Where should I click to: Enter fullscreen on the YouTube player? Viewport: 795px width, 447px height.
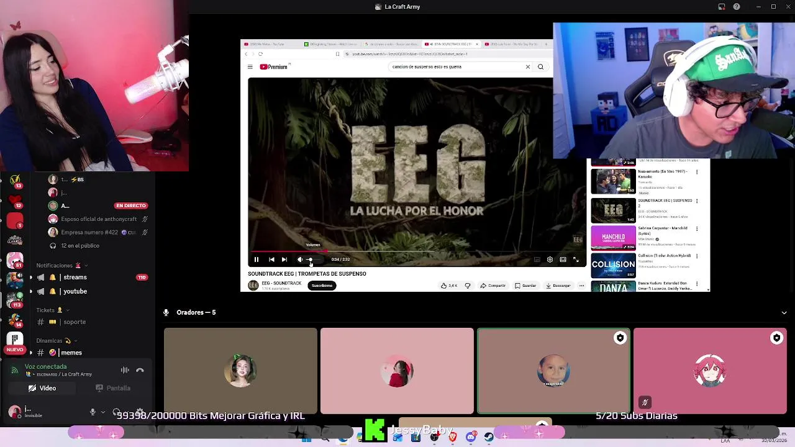[x=576, y=260]
